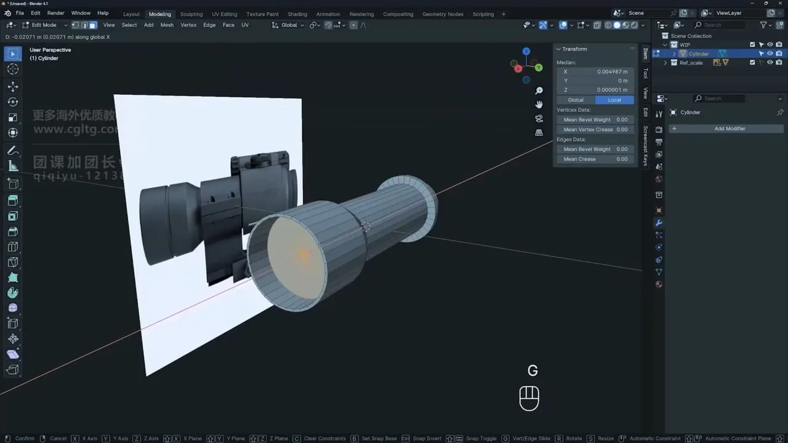Screen dimensions: 788x443
Task: Switch median transform to Local
Action: pos(614,100)
